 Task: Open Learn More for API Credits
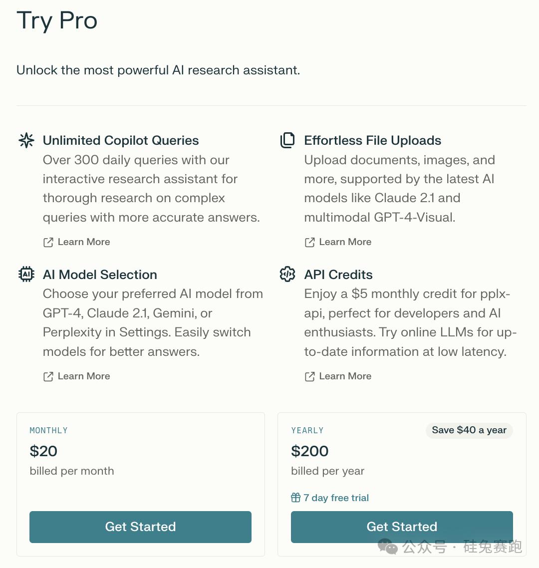345,376
